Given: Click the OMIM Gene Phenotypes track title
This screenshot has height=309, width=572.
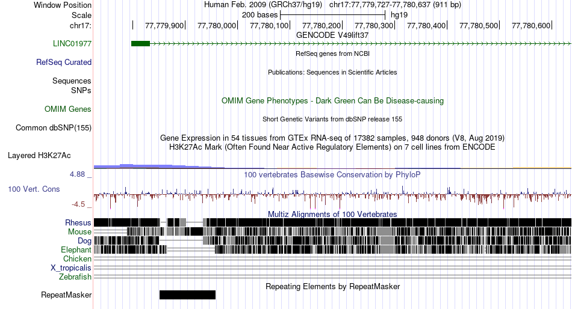Looking at the screenshot, I should [x=332, y=100].
